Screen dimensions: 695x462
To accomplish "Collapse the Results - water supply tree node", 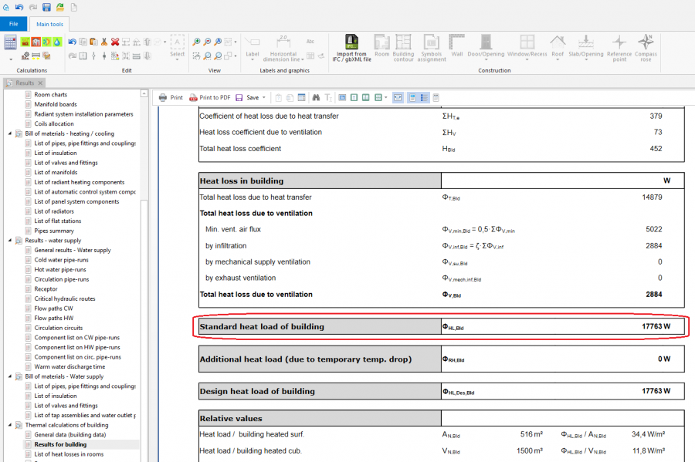I will pyautogui.click(x=10, y=241).
